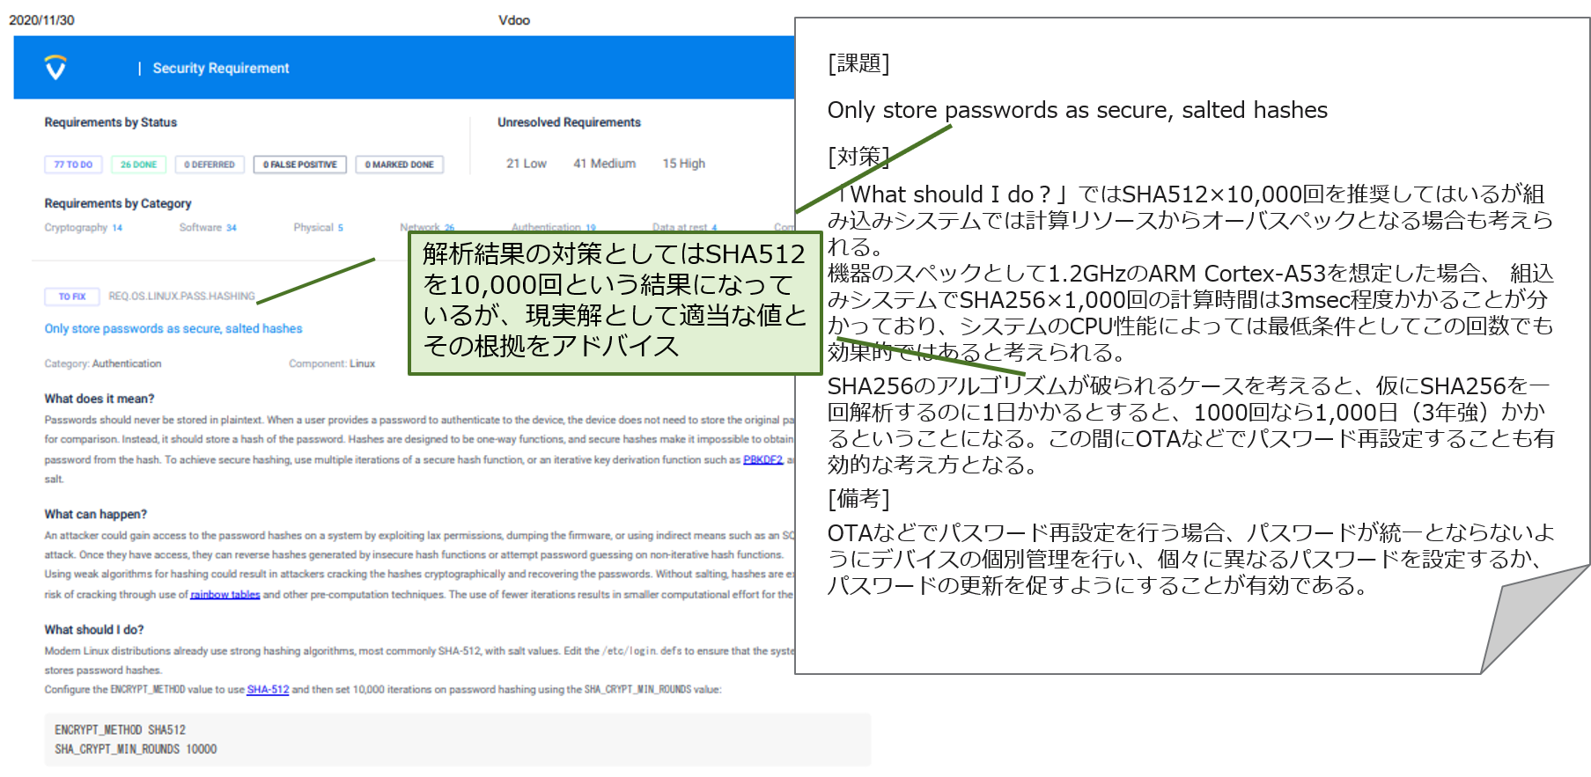Click the TO FIX status tag
The height and width of the screenshot is (777, 1591).
(72, 297)
